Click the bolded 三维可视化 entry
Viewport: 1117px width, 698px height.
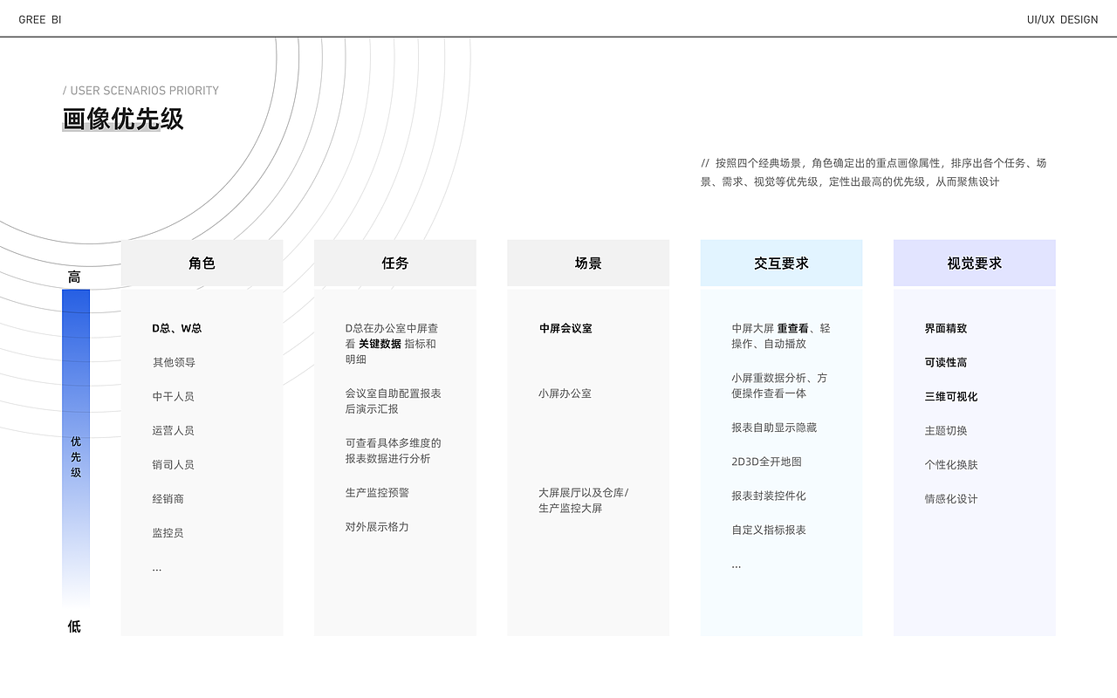(949, 396)
